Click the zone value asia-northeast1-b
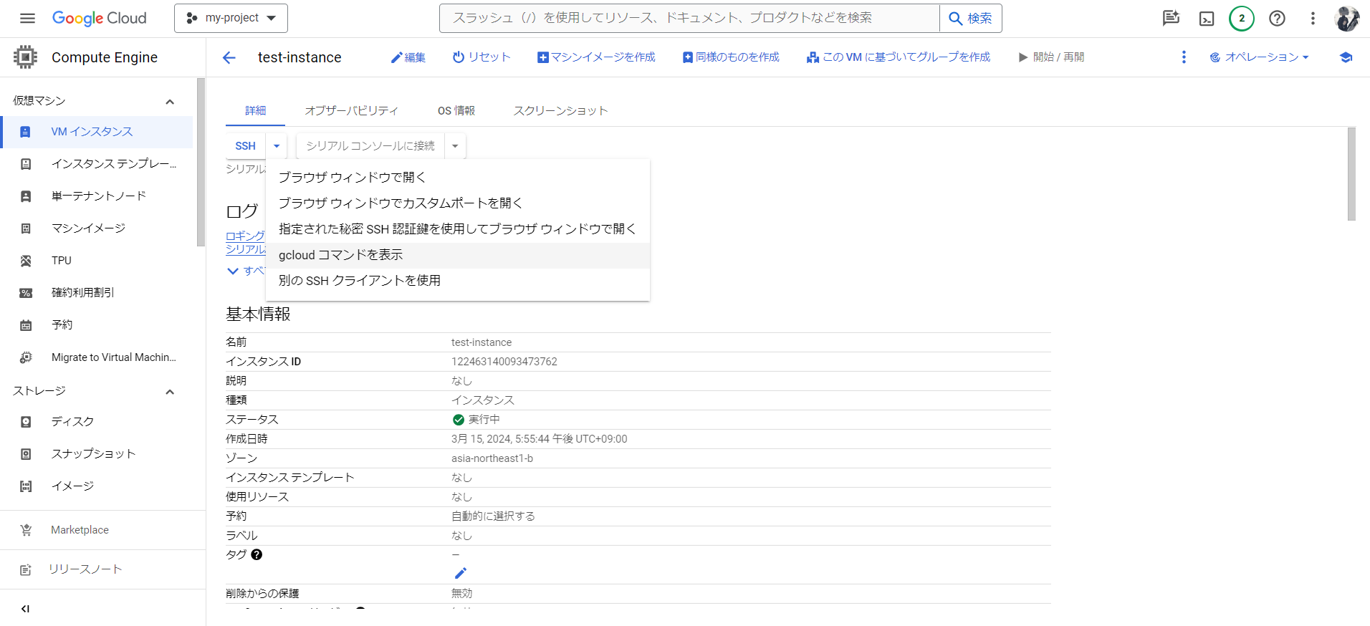Screen dimensions: 1370x626 [492, 458]
